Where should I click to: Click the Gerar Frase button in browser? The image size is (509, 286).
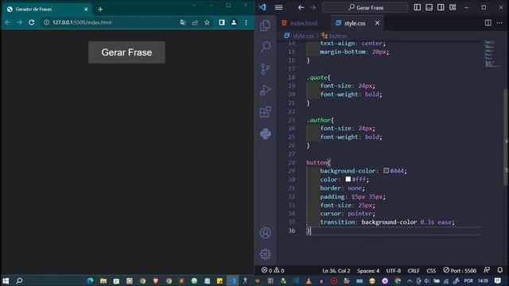pyautogui.click(x=126, y=52)
